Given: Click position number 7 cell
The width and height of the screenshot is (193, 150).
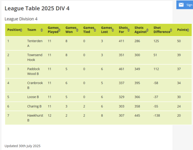Looking at the screenshot, I should (8, 116).
